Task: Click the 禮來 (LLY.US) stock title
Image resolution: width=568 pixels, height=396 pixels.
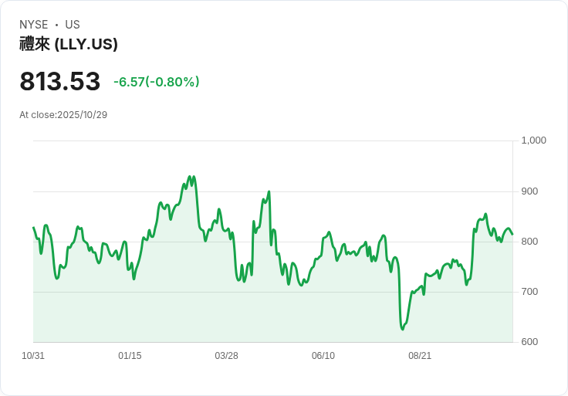Action: click(x=69, y=44)
